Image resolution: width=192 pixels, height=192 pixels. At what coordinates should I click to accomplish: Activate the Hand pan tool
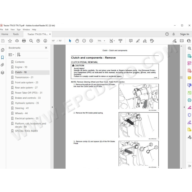(x=77, y=41)
